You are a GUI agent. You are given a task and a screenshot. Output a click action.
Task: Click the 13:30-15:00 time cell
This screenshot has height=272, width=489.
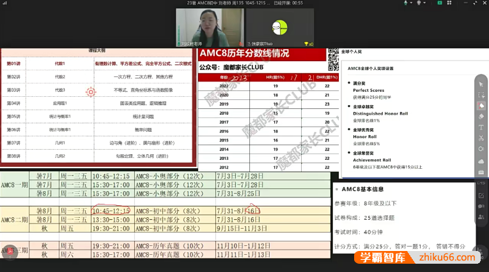pos(111,220)
